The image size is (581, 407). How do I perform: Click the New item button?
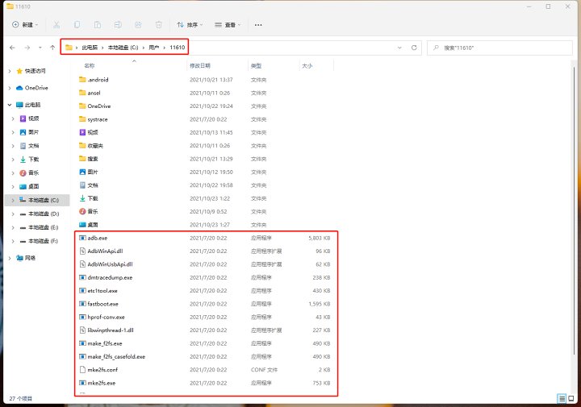click(25, 25)
